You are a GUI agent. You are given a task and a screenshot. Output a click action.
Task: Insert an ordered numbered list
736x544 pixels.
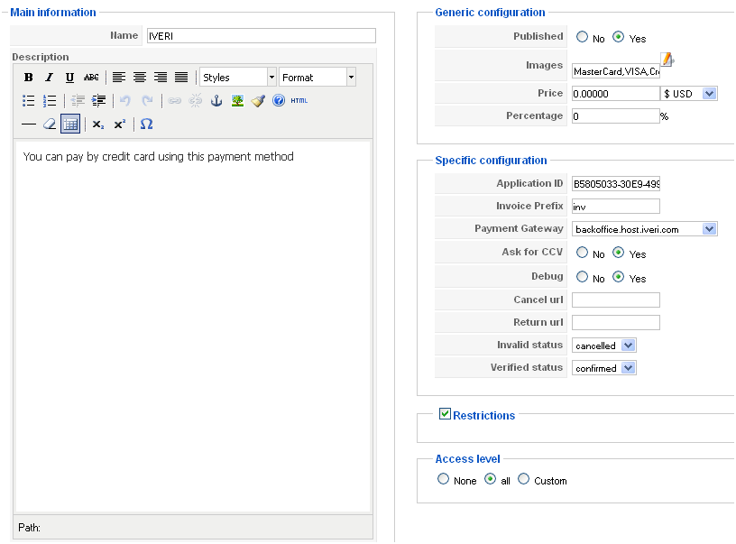(50, 100)
